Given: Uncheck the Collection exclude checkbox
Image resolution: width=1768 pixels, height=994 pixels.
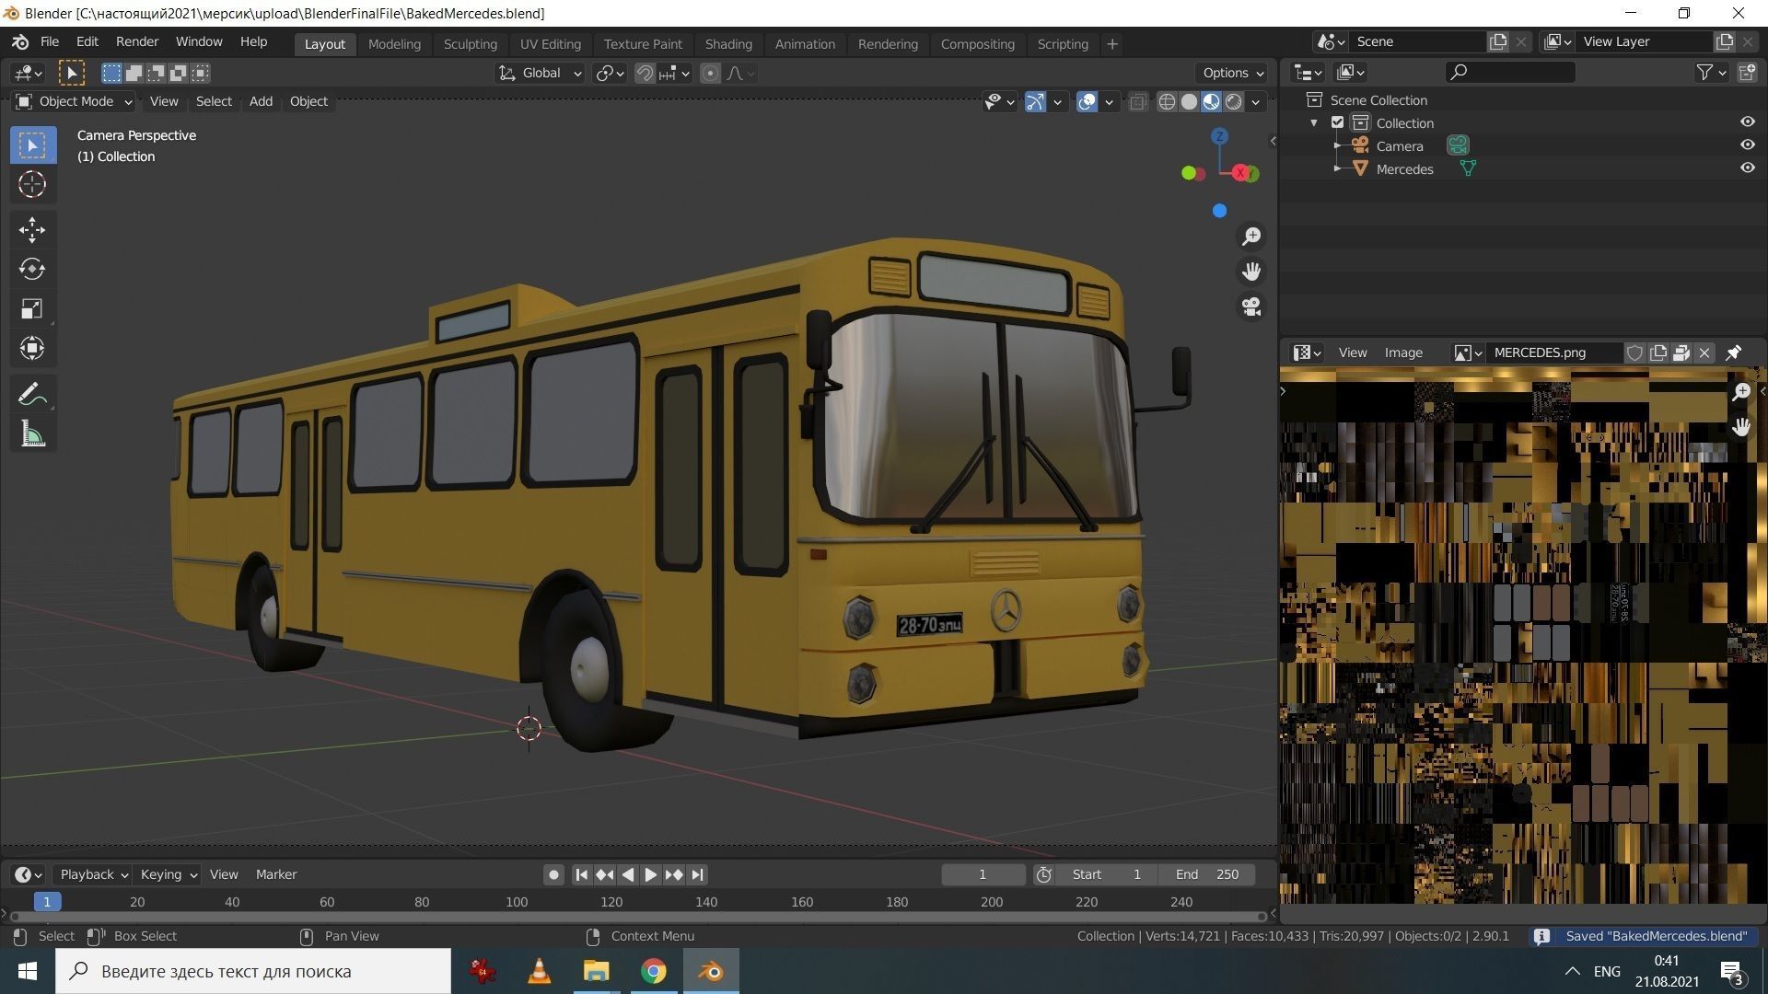Looking at the screenshot, I should tap(1338, 122).
